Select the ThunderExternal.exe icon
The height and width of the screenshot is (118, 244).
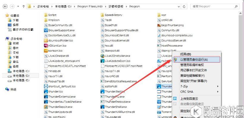click(46, 96)
